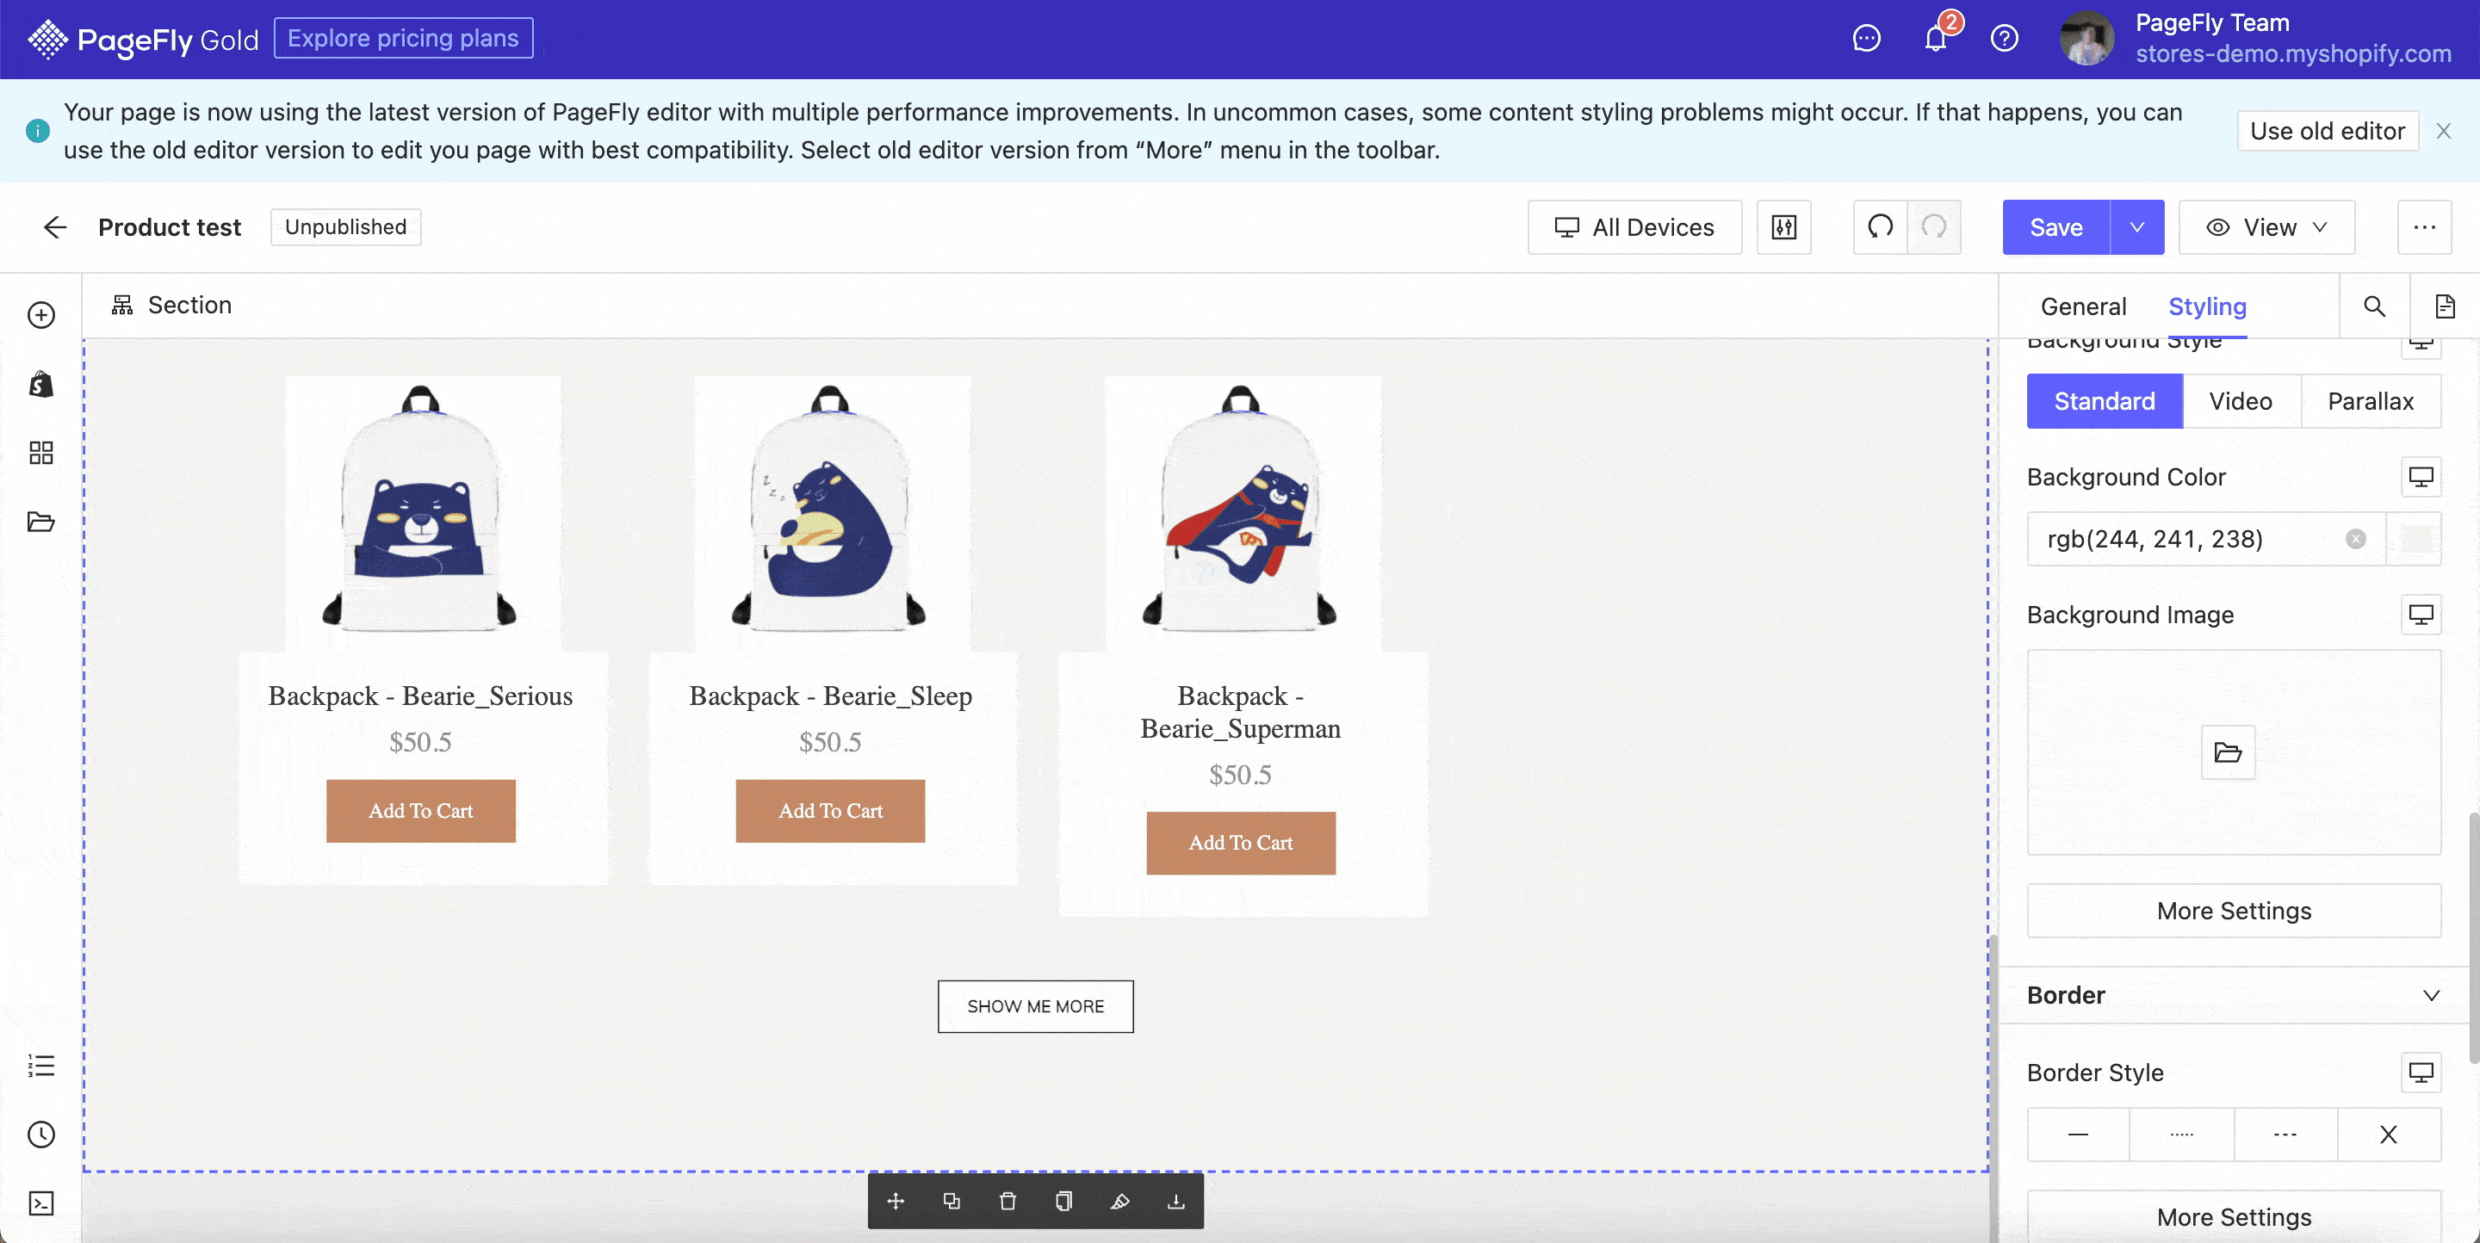Viewport: 2480px width, 1243px height.
Task: Click SHOW ME MORE button
Action: [1035, 1006]
